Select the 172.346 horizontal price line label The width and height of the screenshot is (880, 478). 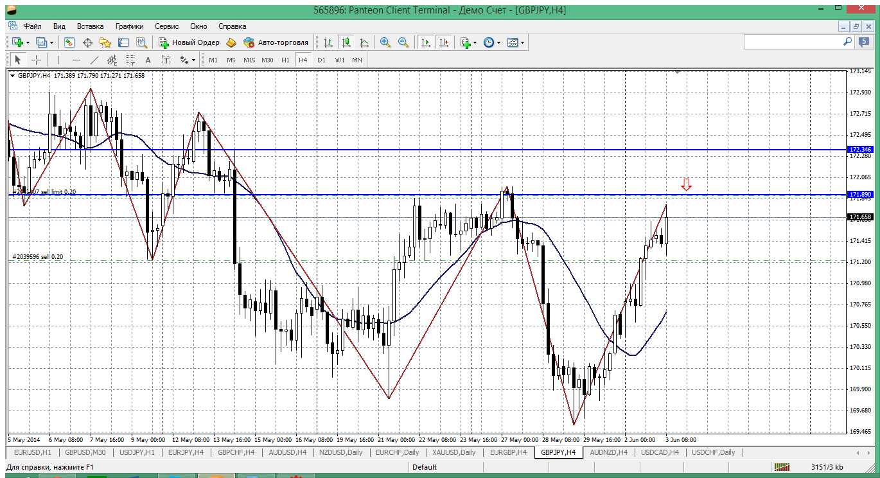click(859, 149)
